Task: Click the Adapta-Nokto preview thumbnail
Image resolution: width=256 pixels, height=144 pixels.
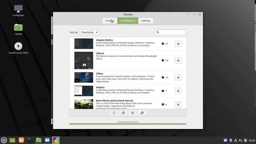Action: tap(84, 44)
